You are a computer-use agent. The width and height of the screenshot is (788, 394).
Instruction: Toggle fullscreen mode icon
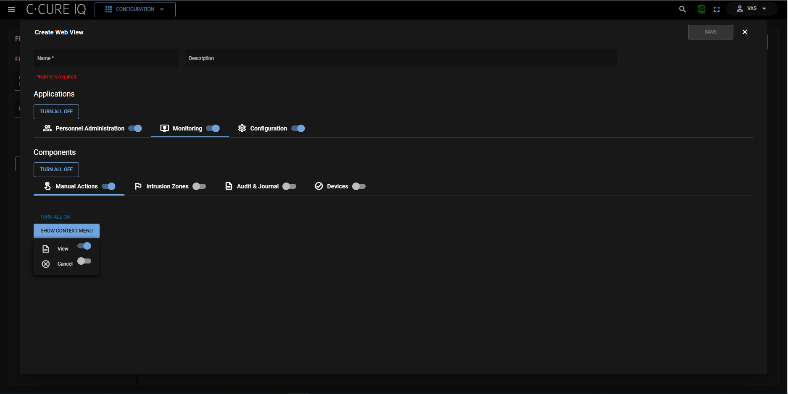coord(717,9)
